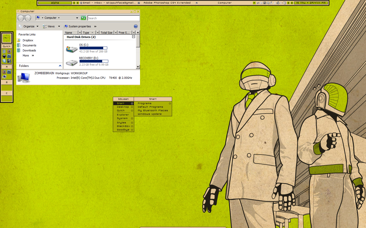
Task: Select My Bluetooth Places entry
Action: point(153,110)
